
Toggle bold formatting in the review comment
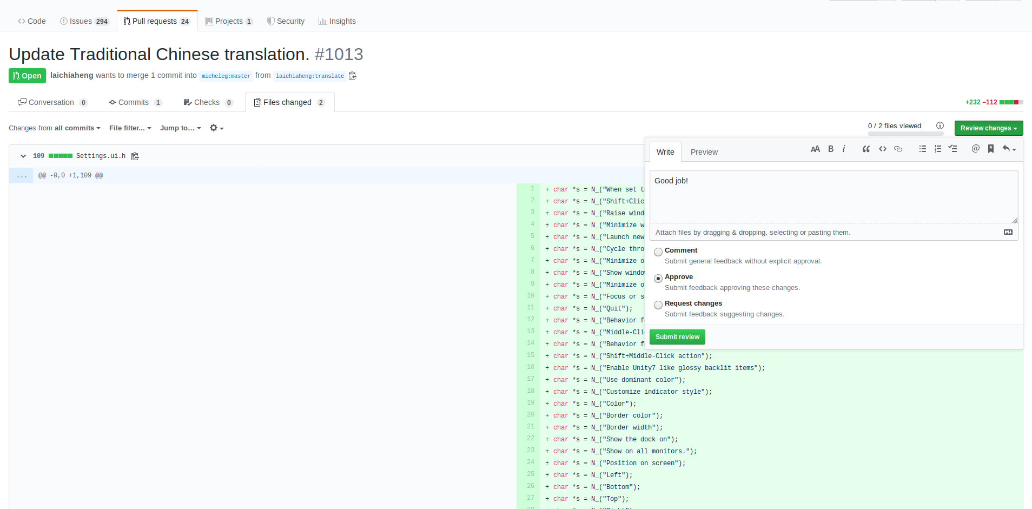click(831, 149)
